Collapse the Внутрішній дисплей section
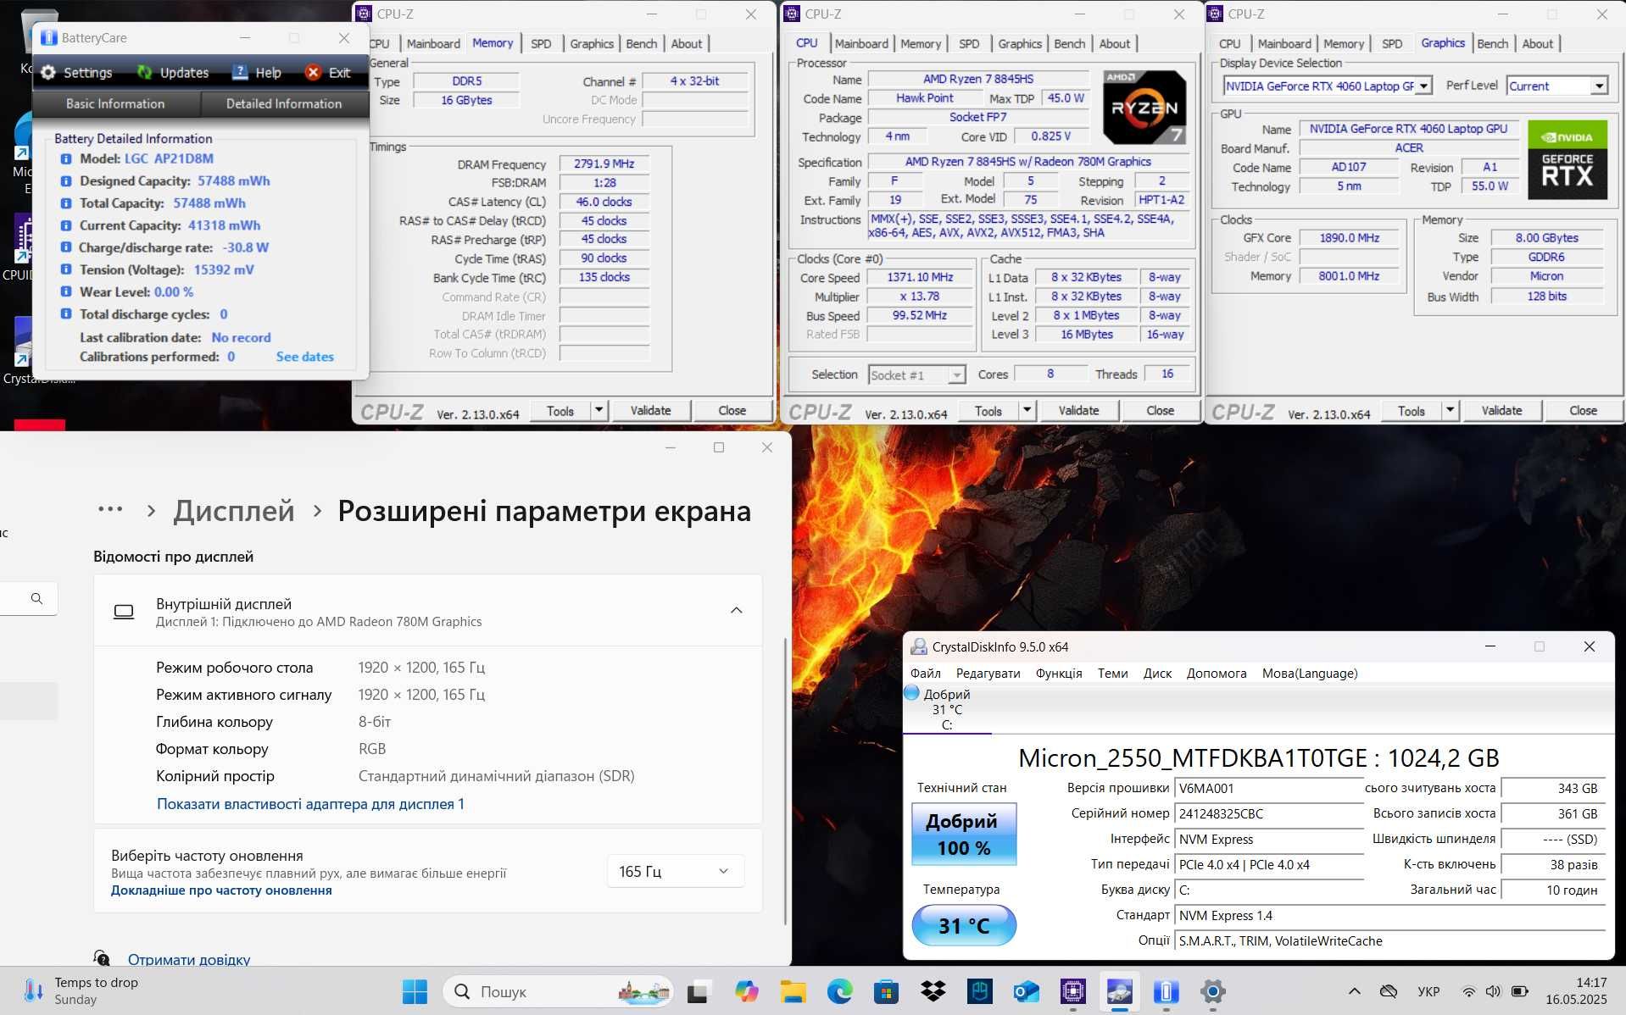 coord(737,610)
